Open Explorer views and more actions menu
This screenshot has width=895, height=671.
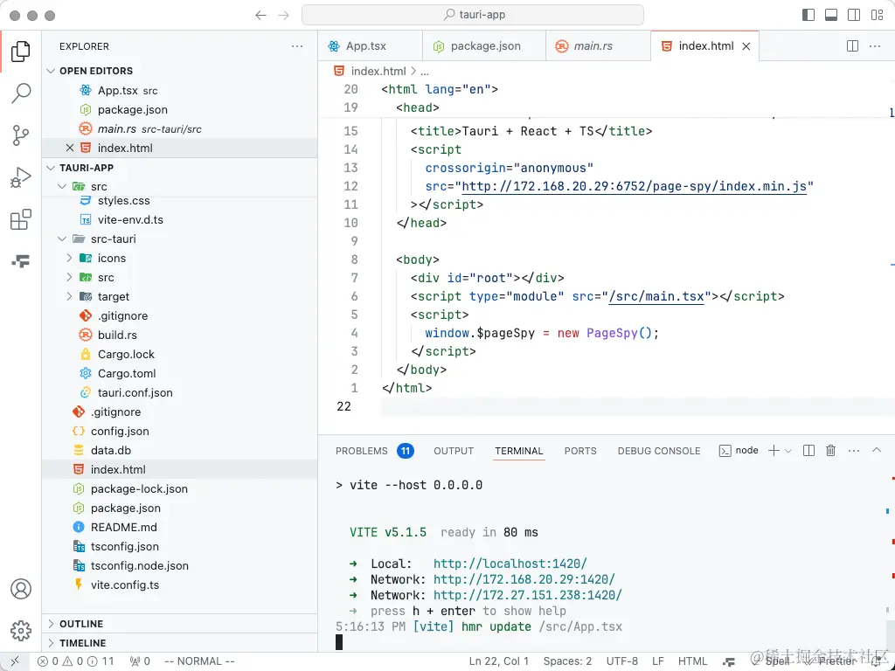[x=297, y=46]
